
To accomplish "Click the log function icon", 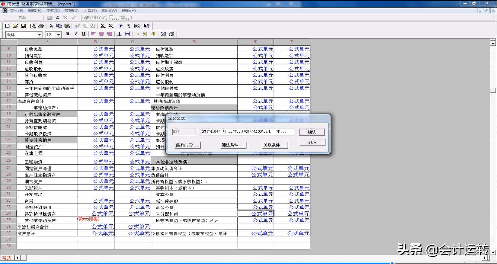I will click(137, 26).
